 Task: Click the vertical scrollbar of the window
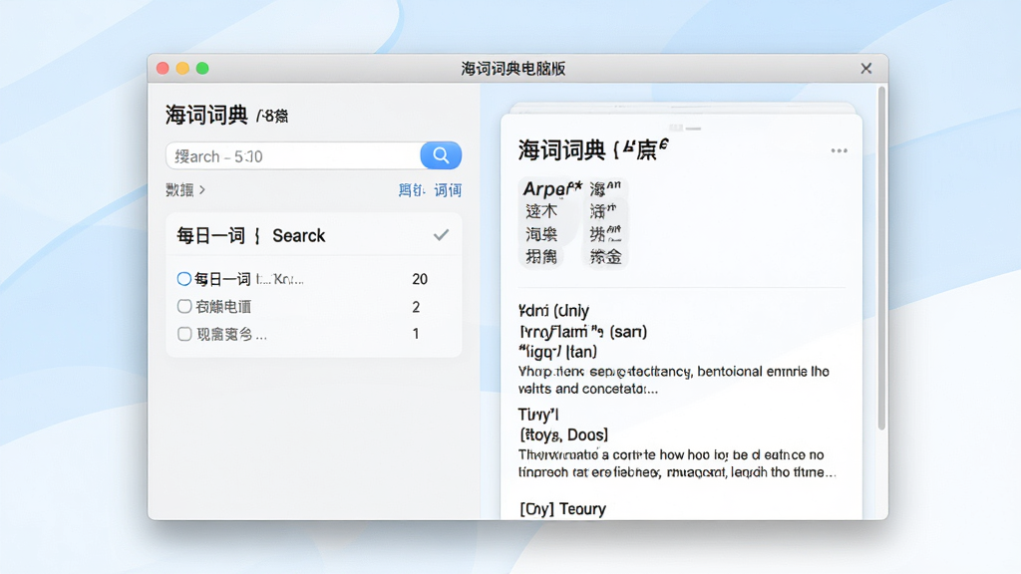(x=881, y=258)
